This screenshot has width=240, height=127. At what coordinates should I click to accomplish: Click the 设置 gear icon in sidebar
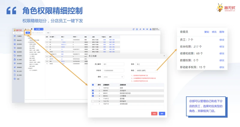(15, 79)
